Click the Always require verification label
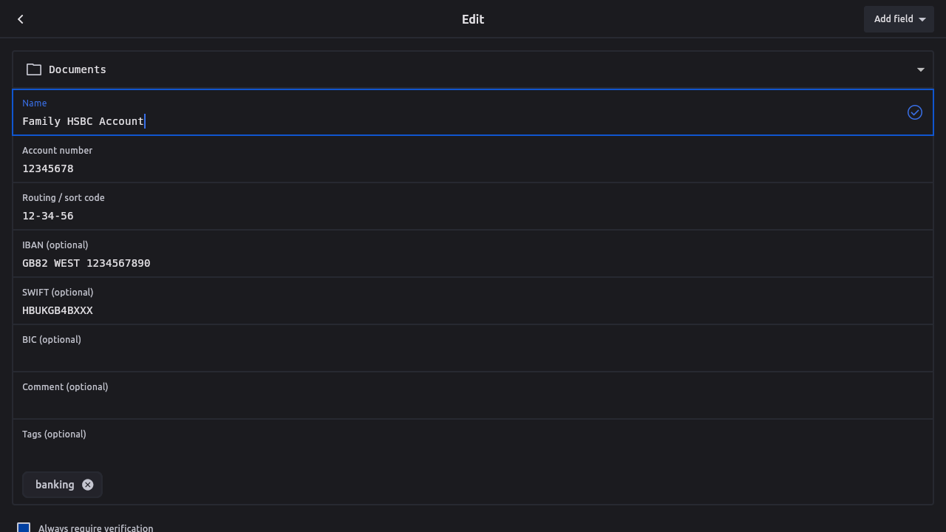The width and height of the screenshot is (946, 532). click(x=96, y=528)
